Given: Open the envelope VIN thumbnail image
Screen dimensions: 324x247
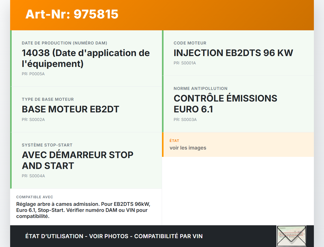Looking at the screenshot, I should point(291,236).
